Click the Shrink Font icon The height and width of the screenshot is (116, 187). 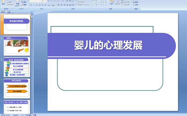click(x=51, y=1)
